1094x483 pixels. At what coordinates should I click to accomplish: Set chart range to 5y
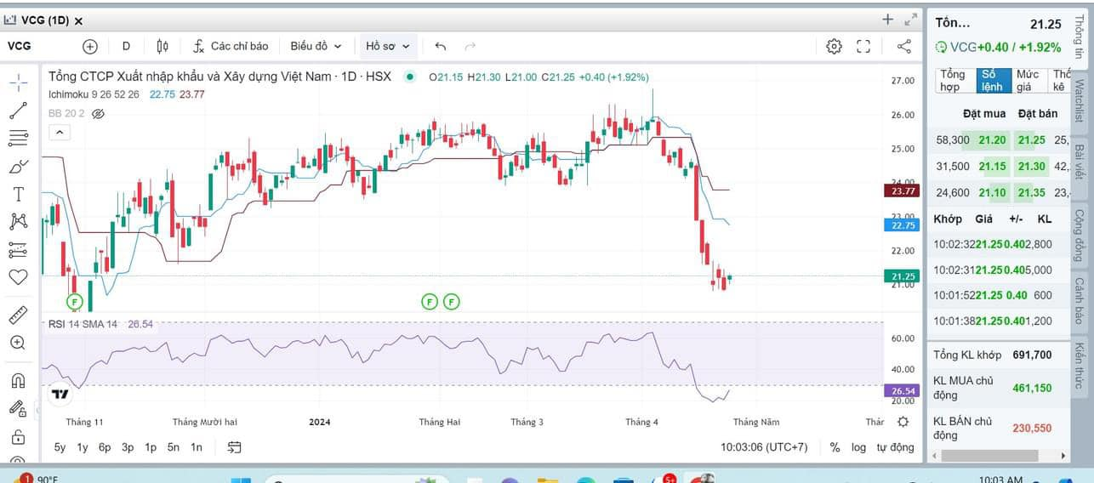tap(60, 446)
